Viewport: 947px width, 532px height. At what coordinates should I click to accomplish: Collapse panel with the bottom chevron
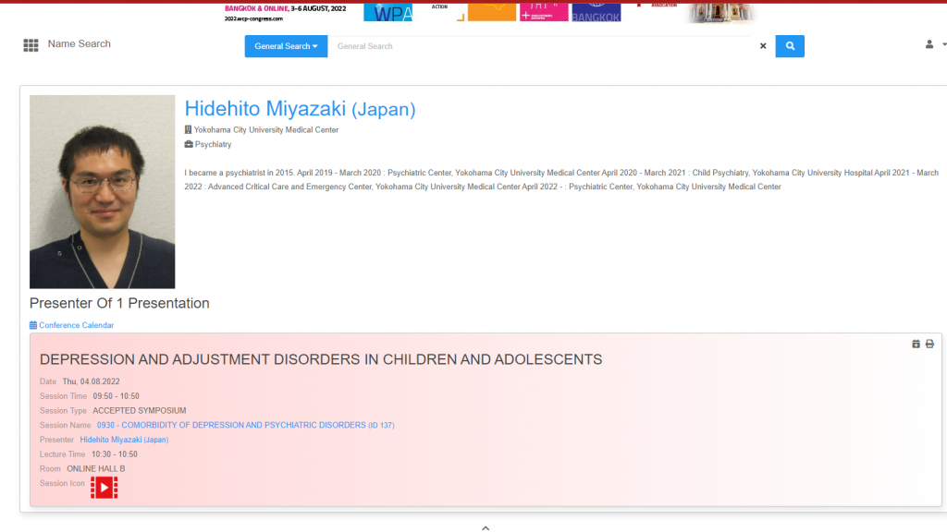(486, 527)
